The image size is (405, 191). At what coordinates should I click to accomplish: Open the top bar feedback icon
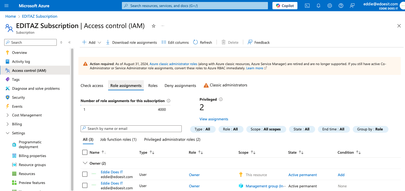tap(352, 6)
